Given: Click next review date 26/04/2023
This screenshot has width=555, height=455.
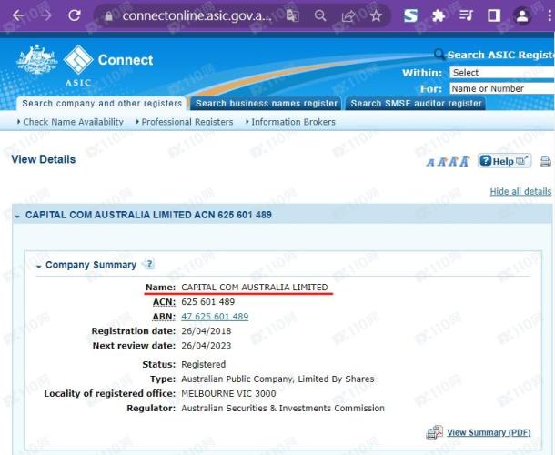Looking at the screenshot, I should click(x=206, y=346).
